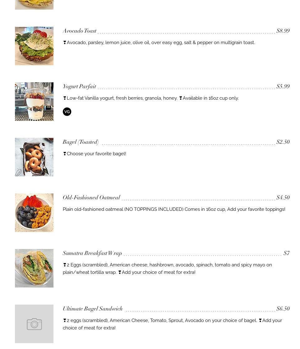Click the $2.50 bagel price
The width and height of the screenshot is (300, 349).
click(x=283, y=142)
